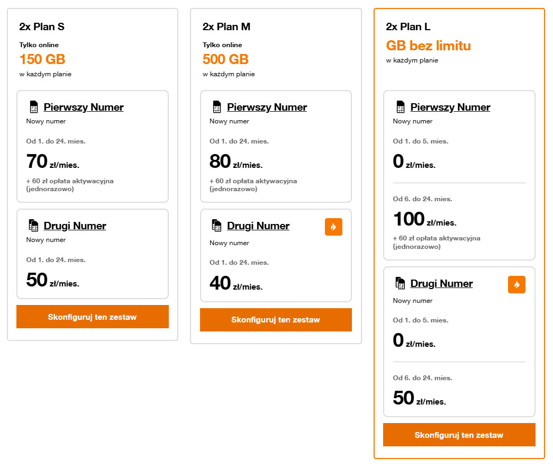Click the SIM card icon in Plan S Pierwszy Numer

pyautogui.click(x=34, y=106)
